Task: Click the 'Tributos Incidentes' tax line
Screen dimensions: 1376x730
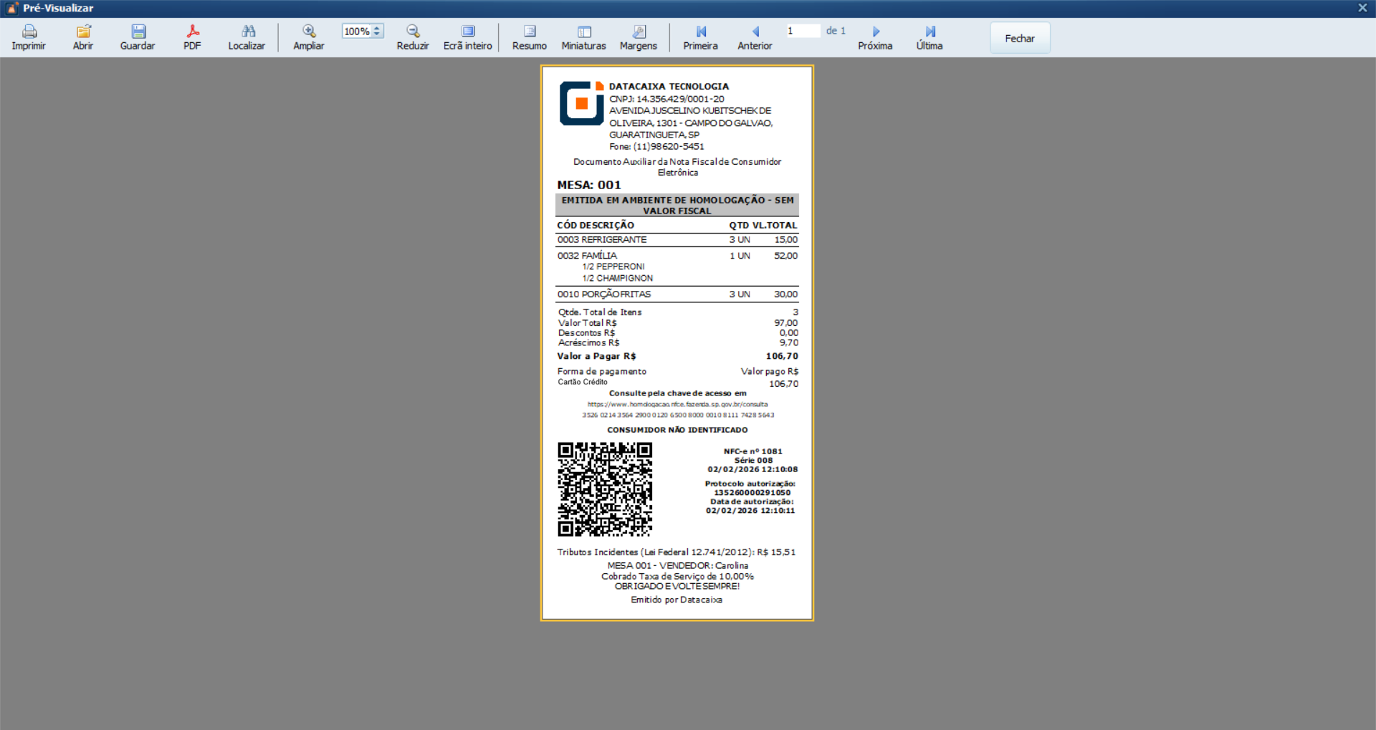Action: coord(677,552)
